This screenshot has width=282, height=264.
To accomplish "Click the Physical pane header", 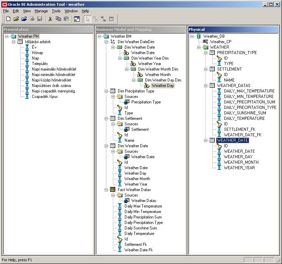I will 233,29.
